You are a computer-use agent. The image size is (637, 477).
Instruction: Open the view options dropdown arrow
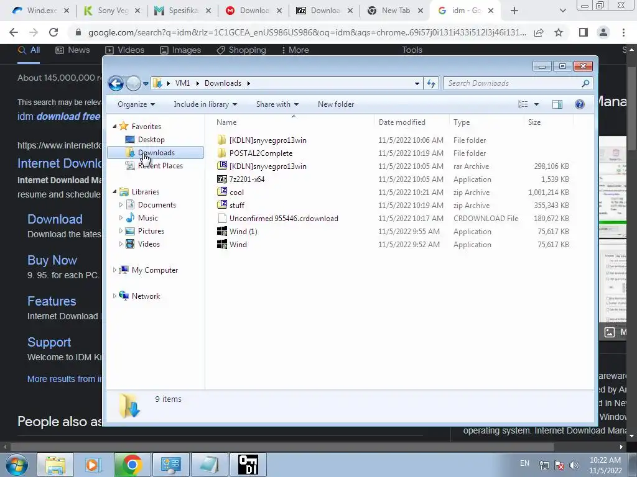(x=536, y=104)
